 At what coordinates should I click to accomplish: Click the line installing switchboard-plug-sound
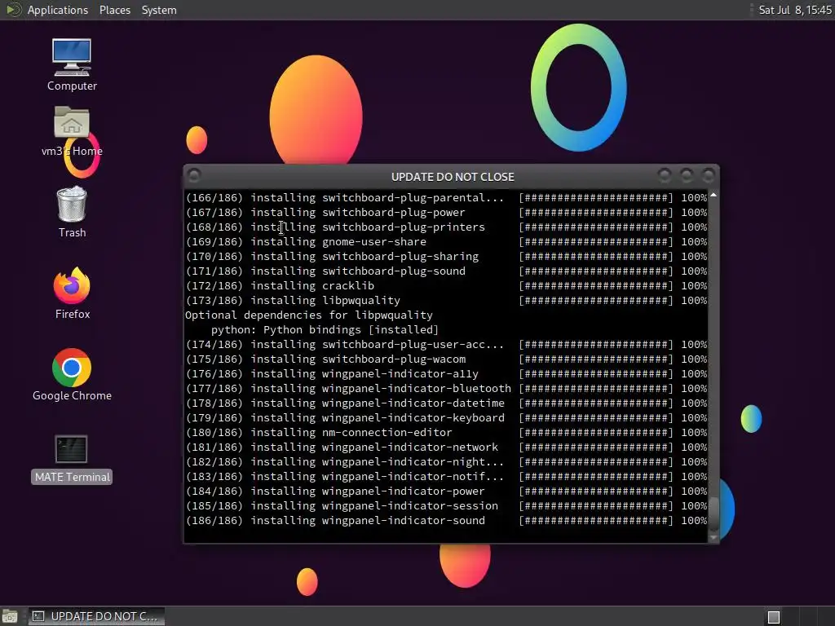point(446,271)
